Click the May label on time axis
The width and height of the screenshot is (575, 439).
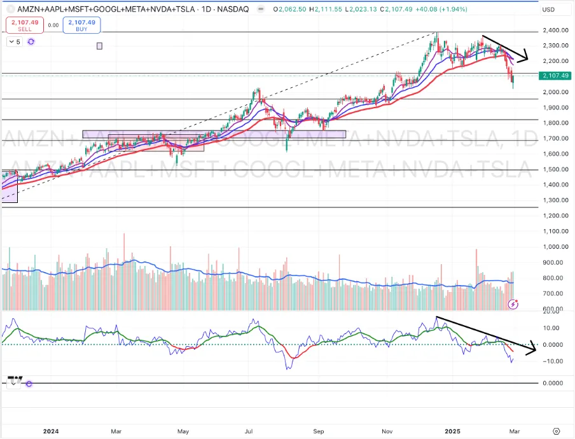click(183, 431)
